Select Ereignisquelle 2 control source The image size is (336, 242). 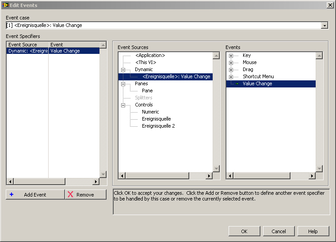[158, 126]
